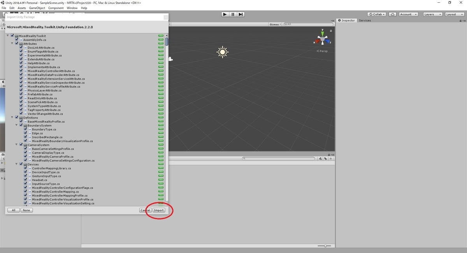This screenshot has width=467, height=253.
Task: Click the search-by-label filter icon in Project panel
Action: click(x=325, y=158)
